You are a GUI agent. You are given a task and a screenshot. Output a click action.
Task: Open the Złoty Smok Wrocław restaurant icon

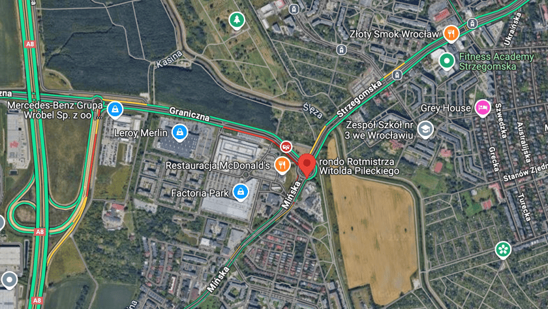pyautogui.click(x=451, y=34)
